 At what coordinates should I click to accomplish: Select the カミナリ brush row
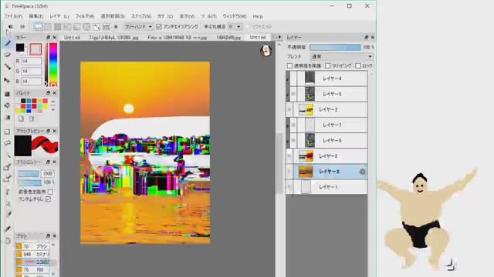pyautogui.click(x=32, y=254)
